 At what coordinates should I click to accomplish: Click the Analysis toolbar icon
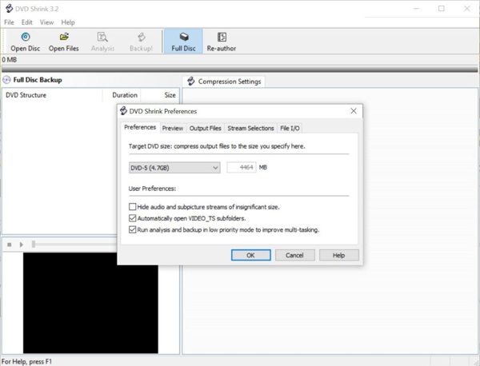(102, 37)
